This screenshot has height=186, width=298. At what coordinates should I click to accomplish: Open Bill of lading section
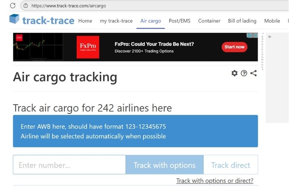point(242,21)
